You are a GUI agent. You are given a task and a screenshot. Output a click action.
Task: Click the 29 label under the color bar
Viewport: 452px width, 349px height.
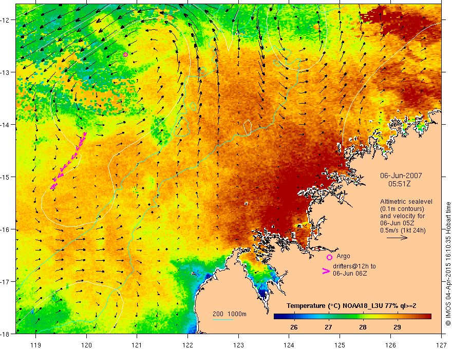(397, 327)
